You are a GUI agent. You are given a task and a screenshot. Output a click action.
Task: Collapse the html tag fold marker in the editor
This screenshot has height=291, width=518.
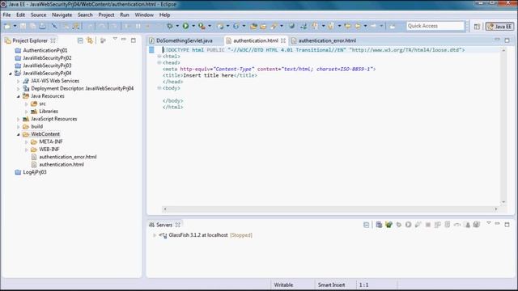tap(159, 57)
